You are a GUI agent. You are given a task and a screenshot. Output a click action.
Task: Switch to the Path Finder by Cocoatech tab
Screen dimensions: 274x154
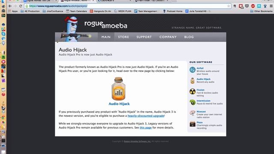click(x=152, y=1)
